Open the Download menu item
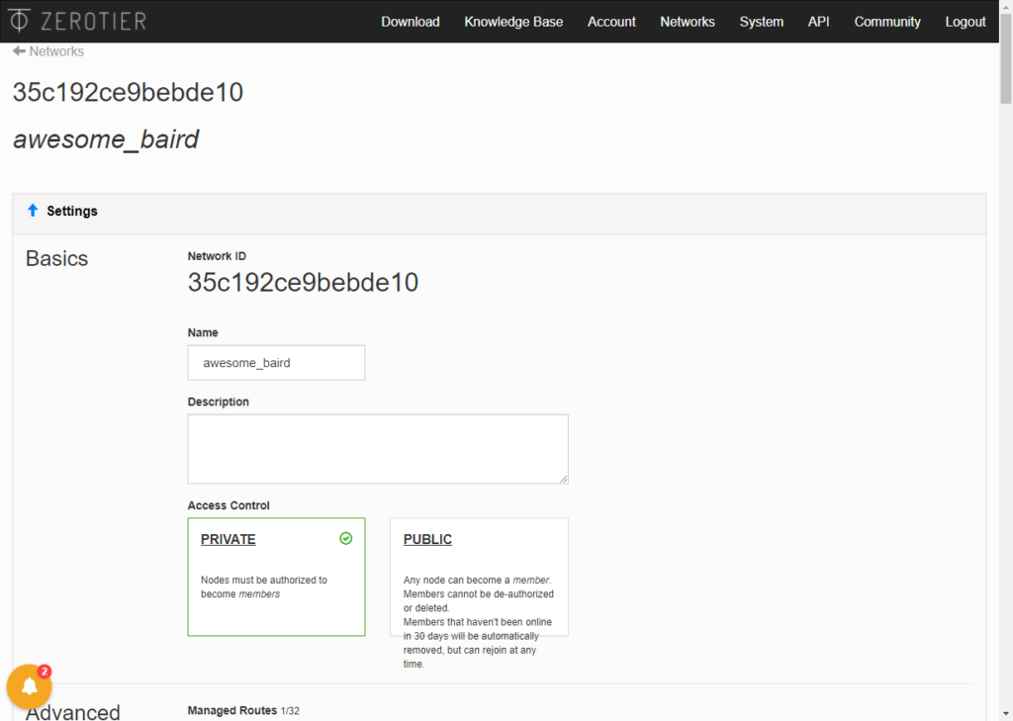This screenshot has height=721, width=1013. coord(411,22)
